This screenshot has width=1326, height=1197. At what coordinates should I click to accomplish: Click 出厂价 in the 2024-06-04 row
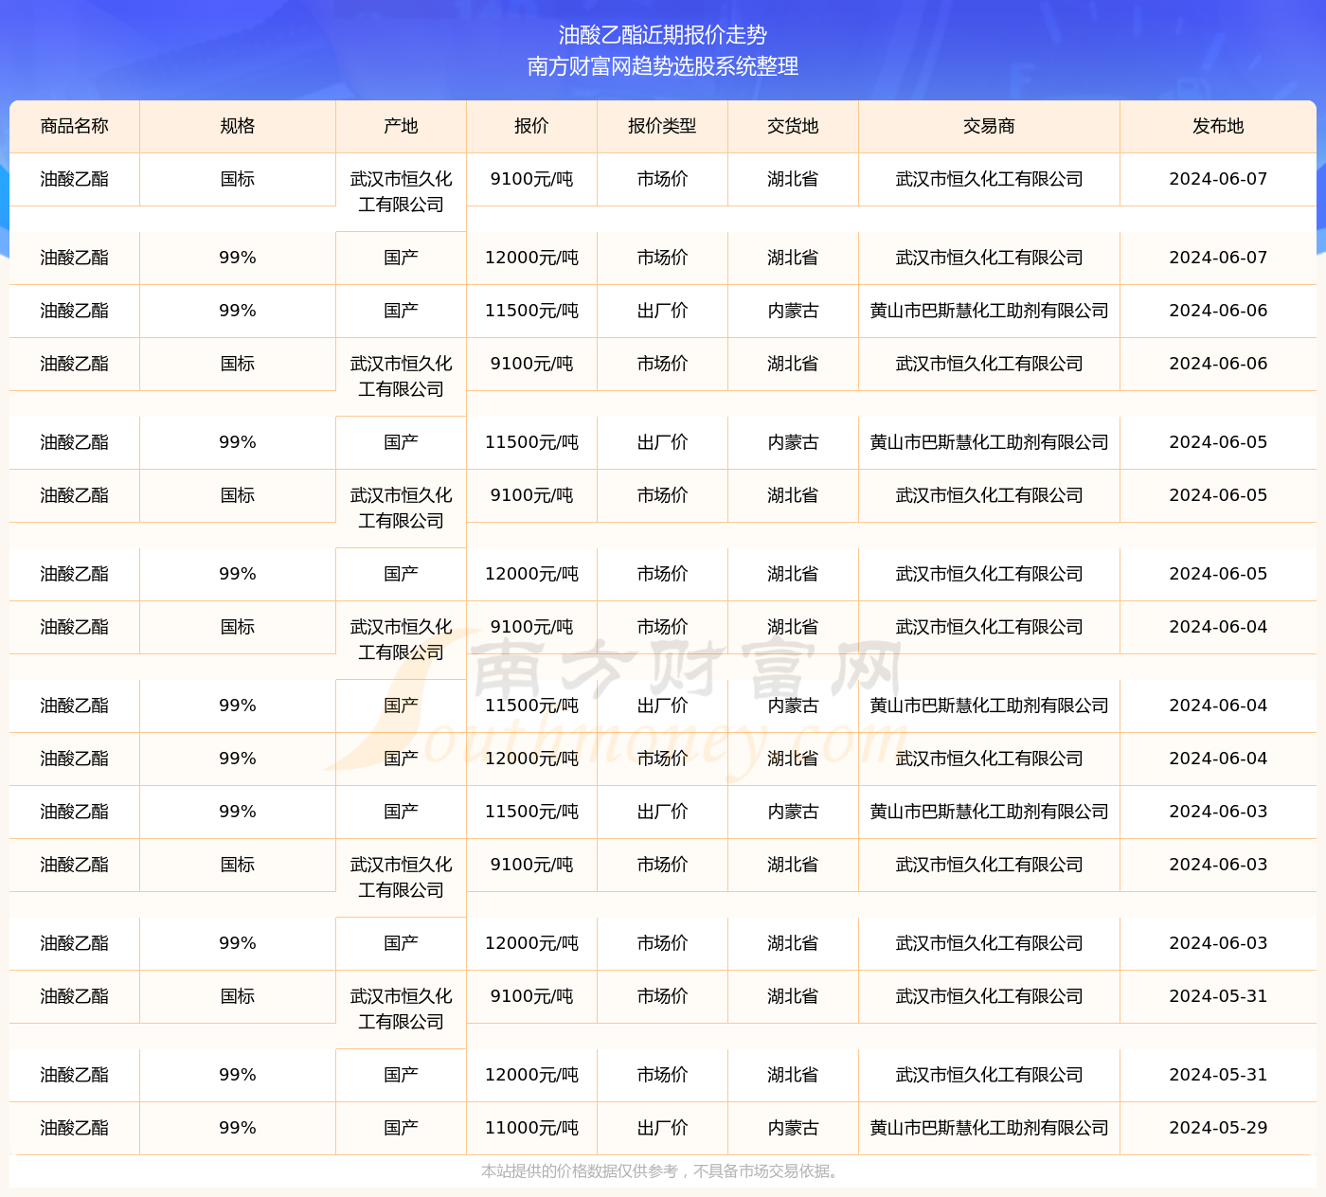(662, 706)
